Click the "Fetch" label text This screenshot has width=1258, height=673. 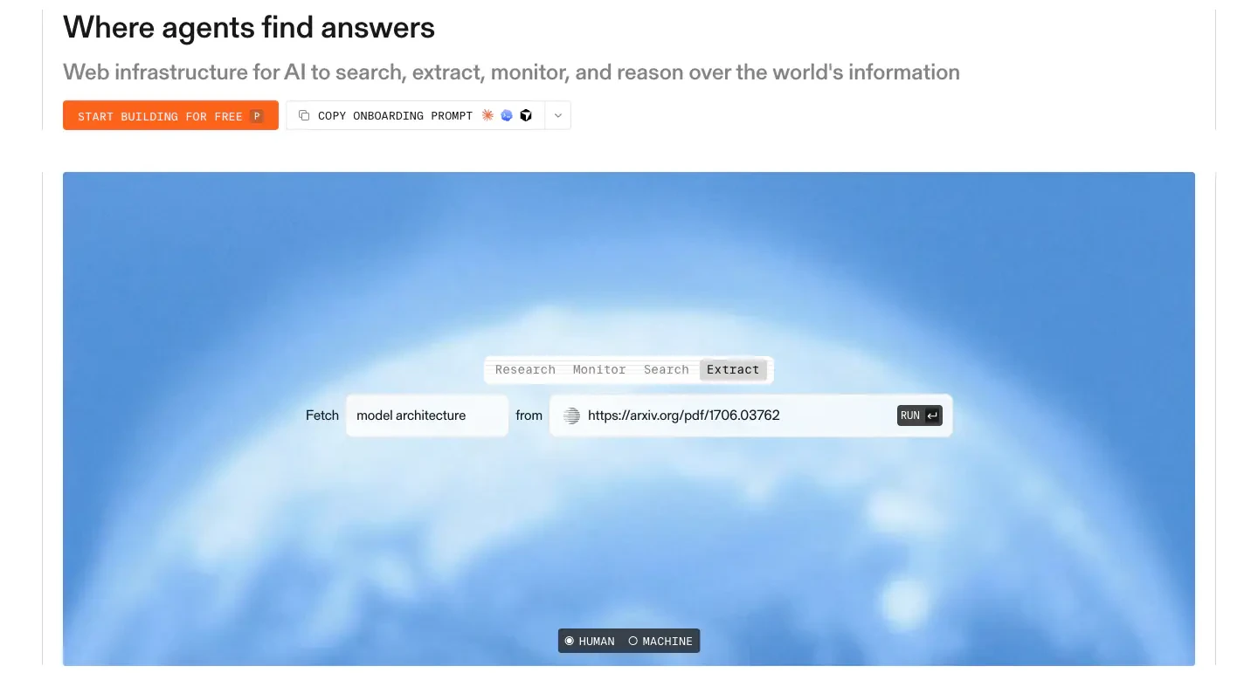[322, 415]
